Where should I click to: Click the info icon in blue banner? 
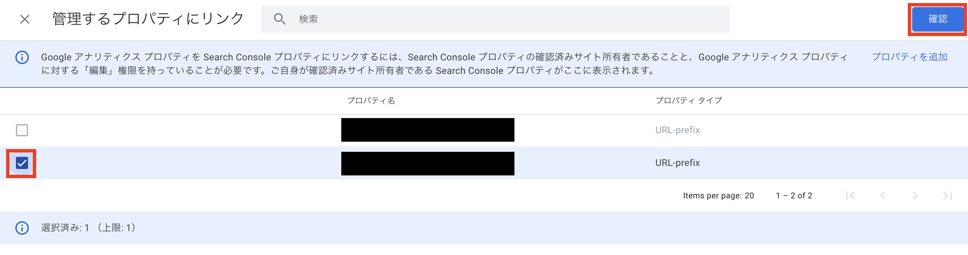(x=22, y=57)
